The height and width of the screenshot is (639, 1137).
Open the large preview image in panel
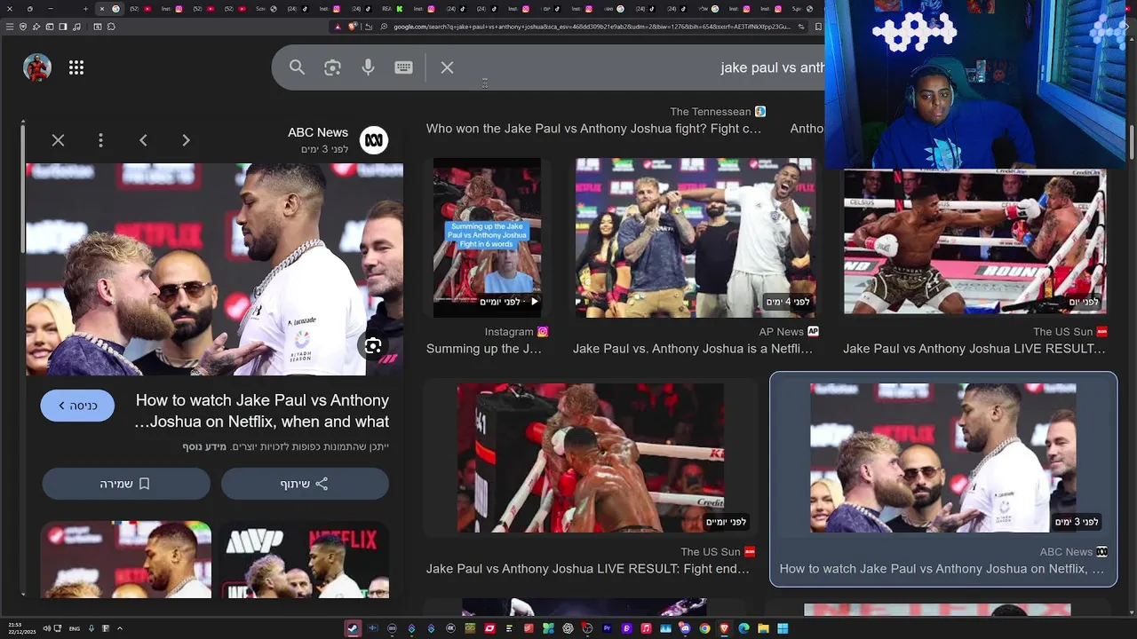(214, 269)
